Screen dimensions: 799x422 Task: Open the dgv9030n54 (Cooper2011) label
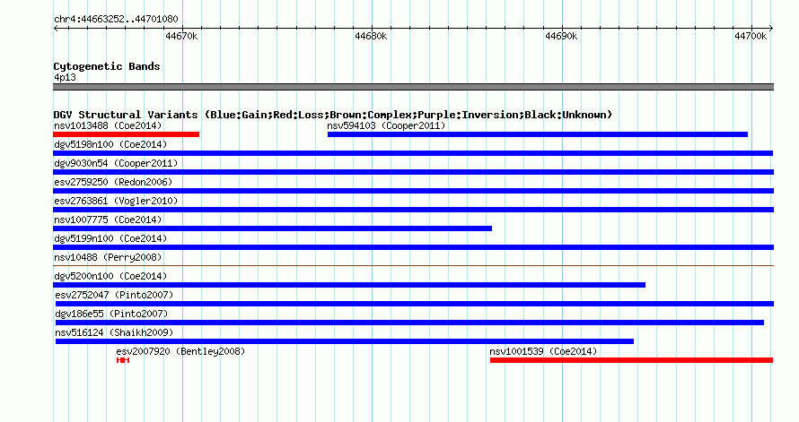click(116, 163)
